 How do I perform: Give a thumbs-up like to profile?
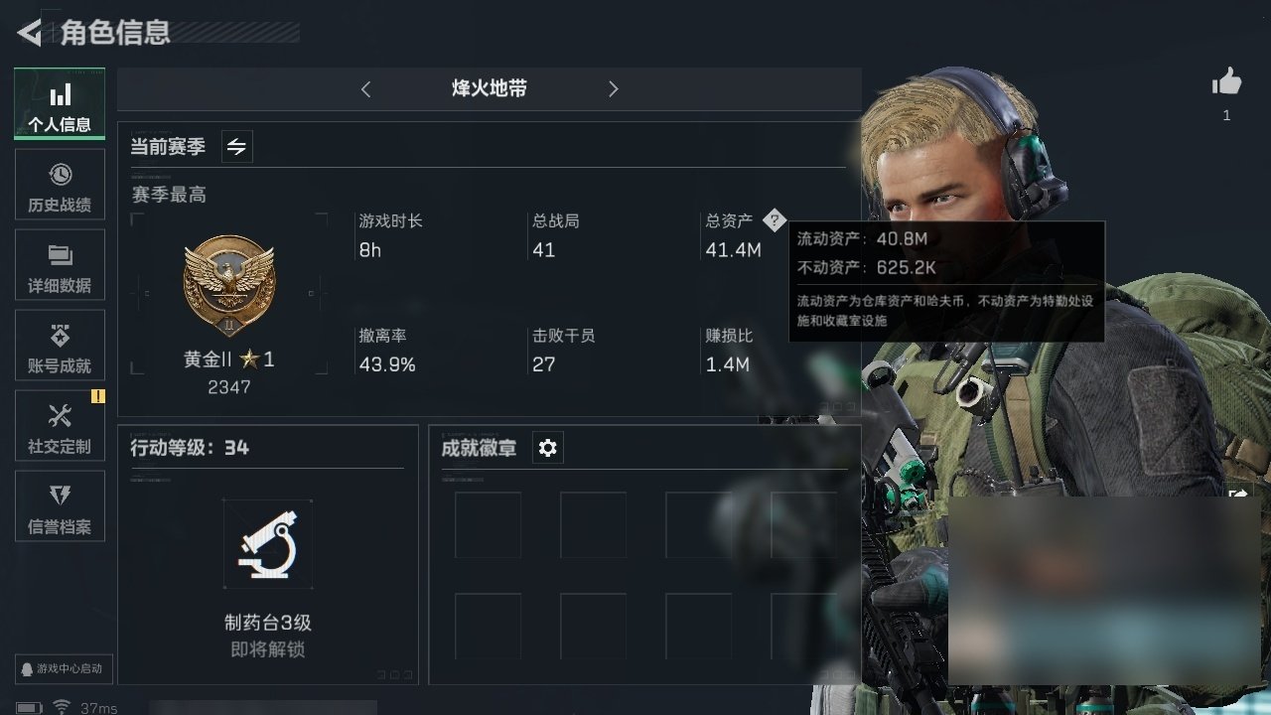coord(1227,83)
